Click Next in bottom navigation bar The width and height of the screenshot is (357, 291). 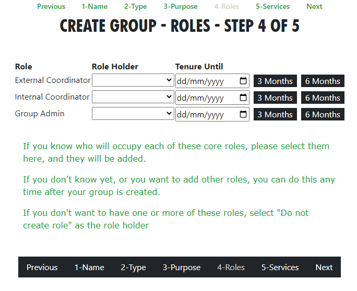[324, 267]
